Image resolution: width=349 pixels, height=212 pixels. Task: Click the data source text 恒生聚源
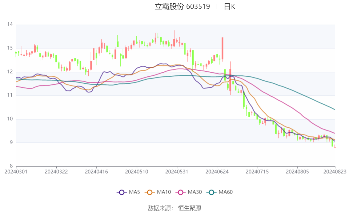tap(189, 208)
